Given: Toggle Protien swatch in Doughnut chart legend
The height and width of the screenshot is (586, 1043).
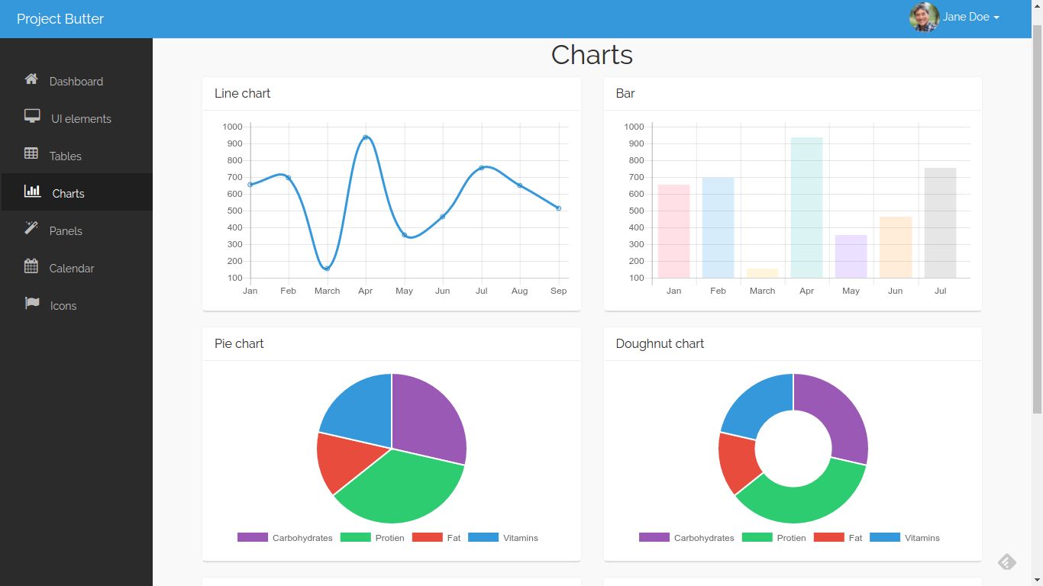Looking at the screenshot, I should pos(757,537).
